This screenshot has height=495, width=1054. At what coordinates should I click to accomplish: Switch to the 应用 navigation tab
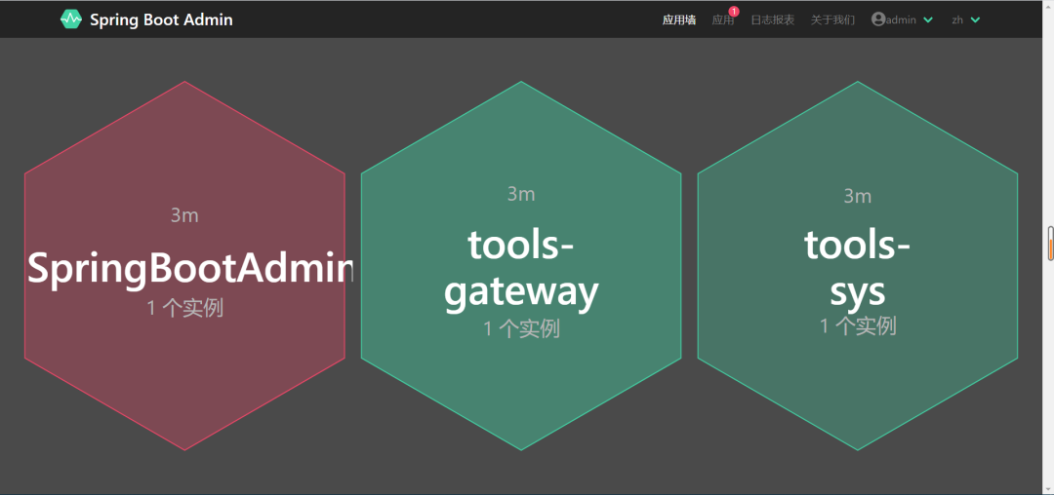(722, 20)
